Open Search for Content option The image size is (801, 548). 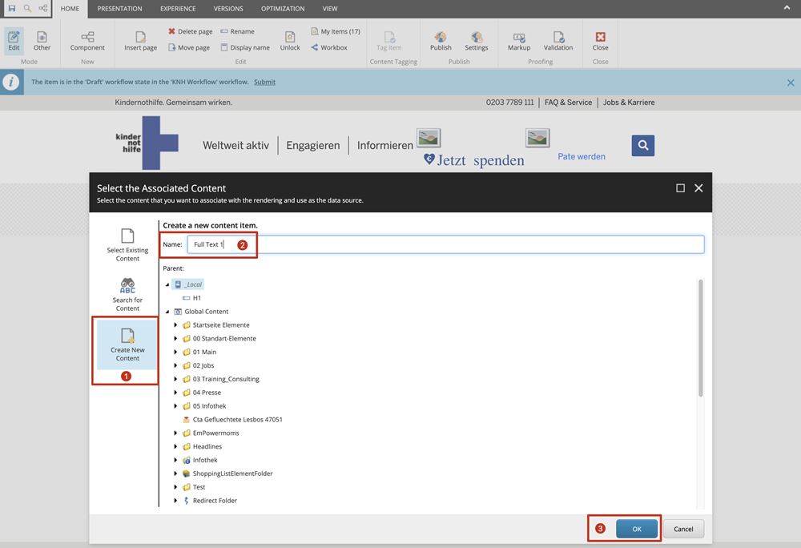(x=127, y=294)
